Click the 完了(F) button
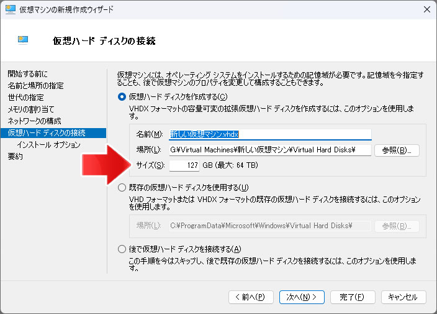The image size is (437, 314). click(353, 297)
